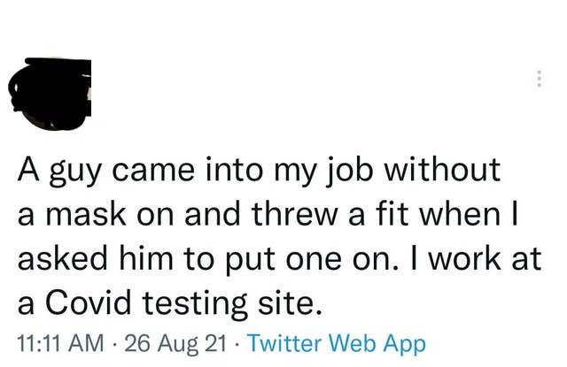Click the 11:11 AM timestamp
The width and height of the screenshot is (567, 367).
[x=60, y=343]
